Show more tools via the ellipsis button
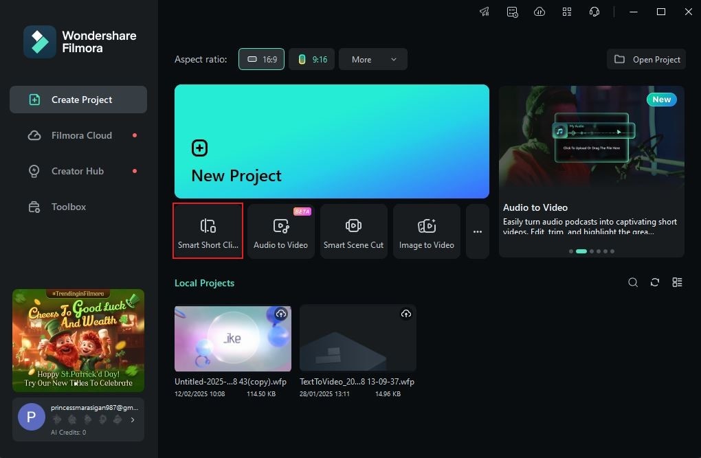This screenshot has width=701, height=458. [x=478, y=231]
